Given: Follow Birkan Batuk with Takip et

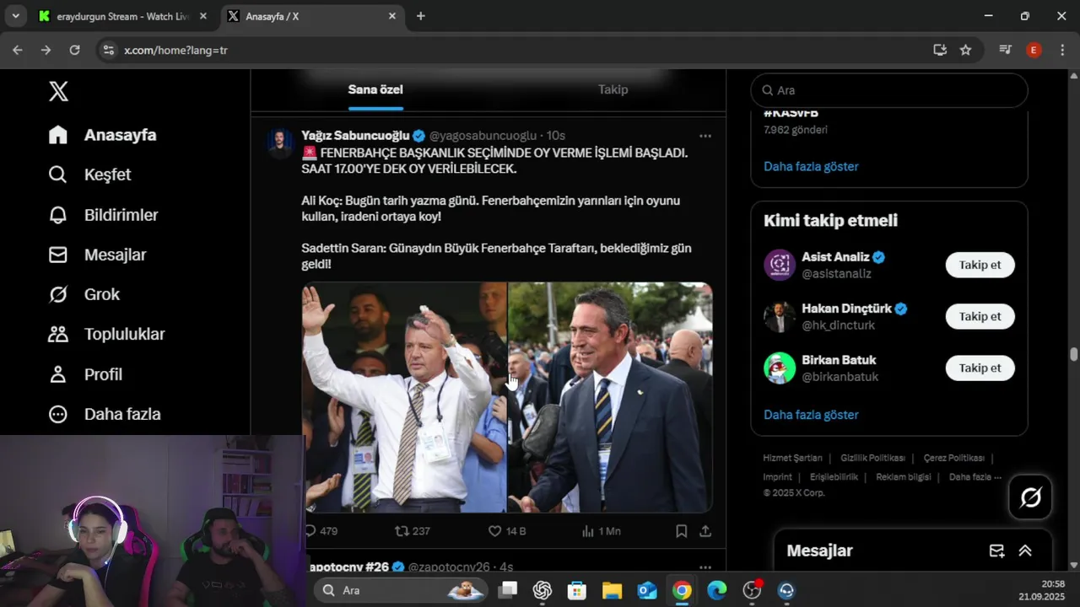Looking at the screenshot, I should (x=980, y=368).
